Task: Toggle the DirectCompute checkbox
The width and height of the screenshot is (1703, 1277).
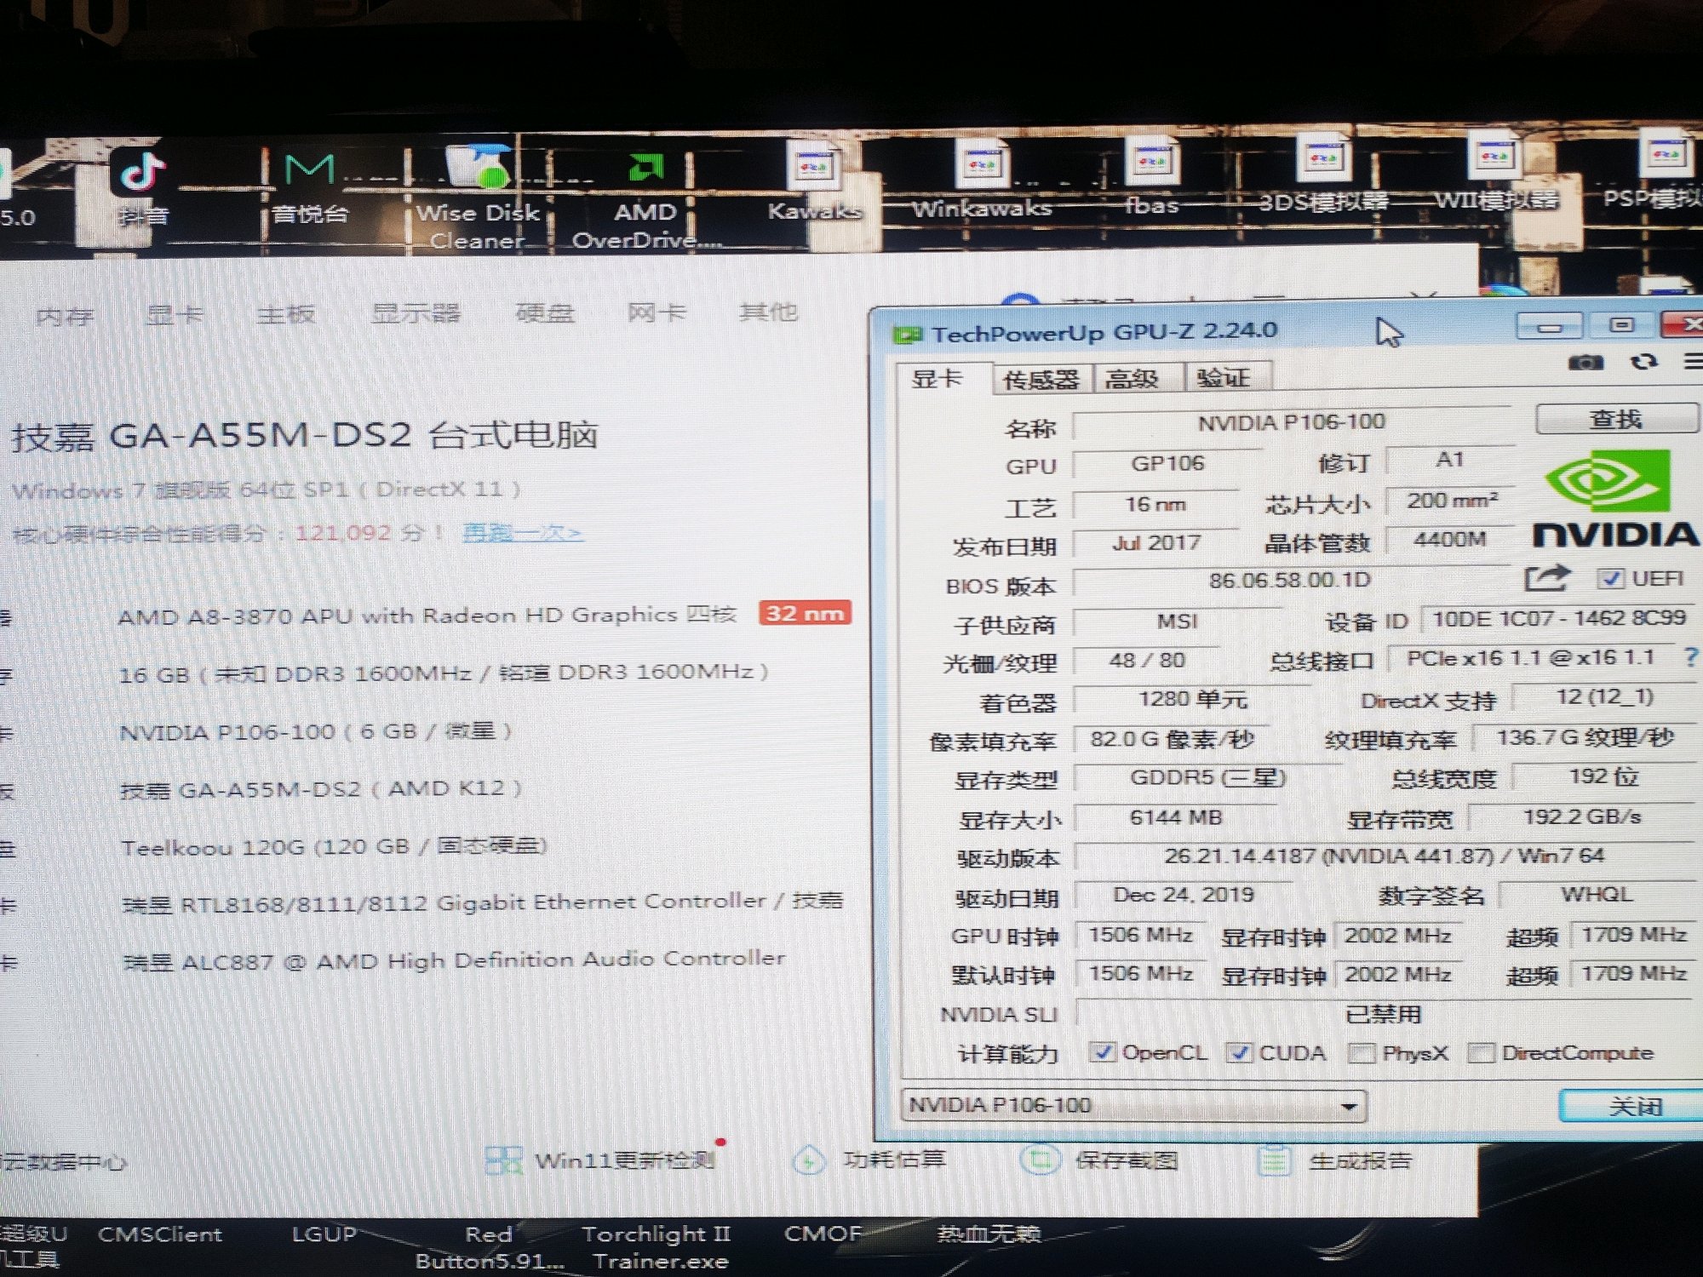Action: (1481, 1053)
